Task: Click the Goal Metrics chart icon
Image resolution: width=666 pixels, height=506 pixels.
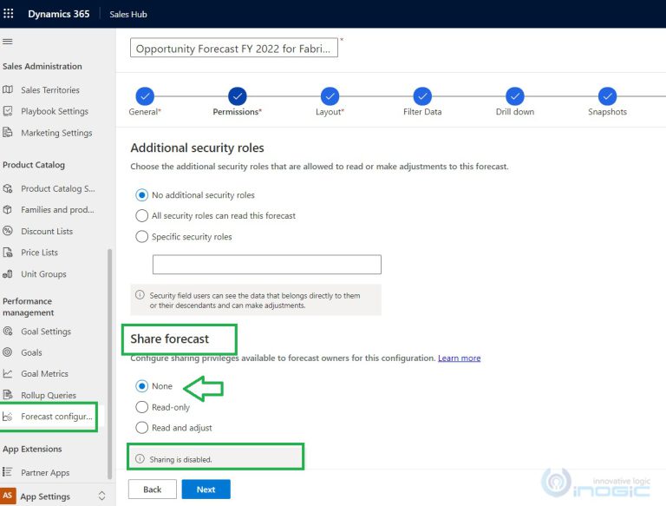Action: tap(8, 373)
